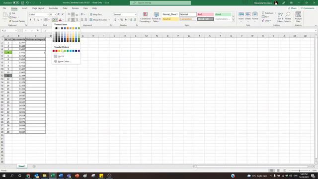This screenshot has height=179, width=318.
Task: Expand the Name Box dropdown arrow
Action: (16, 30)
